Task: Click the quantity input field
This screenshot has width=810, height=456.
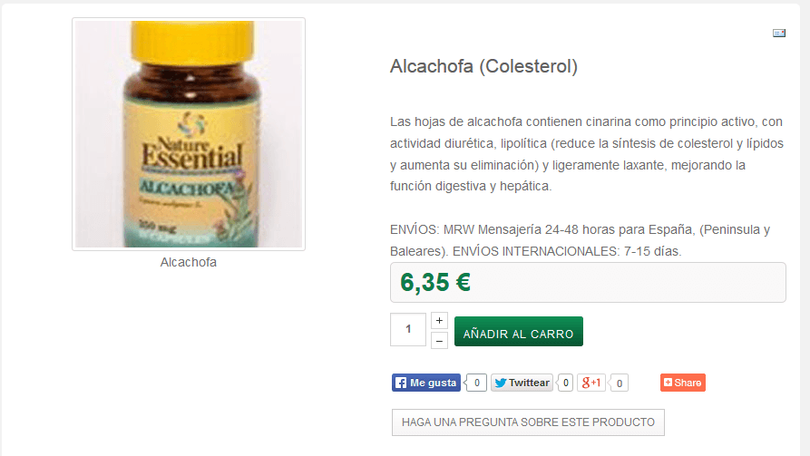Action: coord(408,329)
